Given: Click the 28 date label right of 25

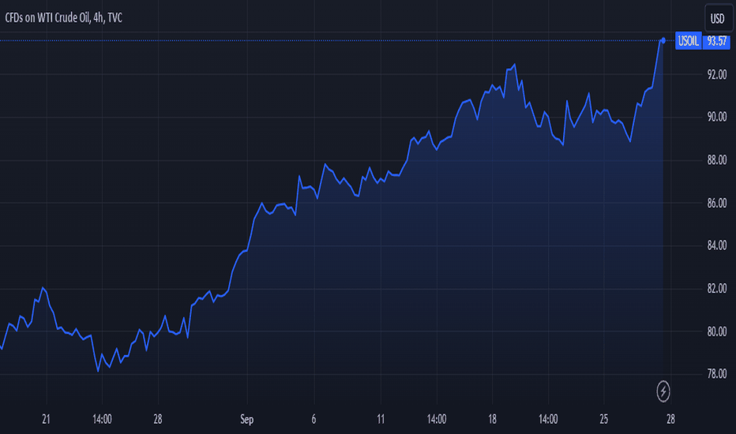Looking at the screenshot, I should tap(670, 419).
